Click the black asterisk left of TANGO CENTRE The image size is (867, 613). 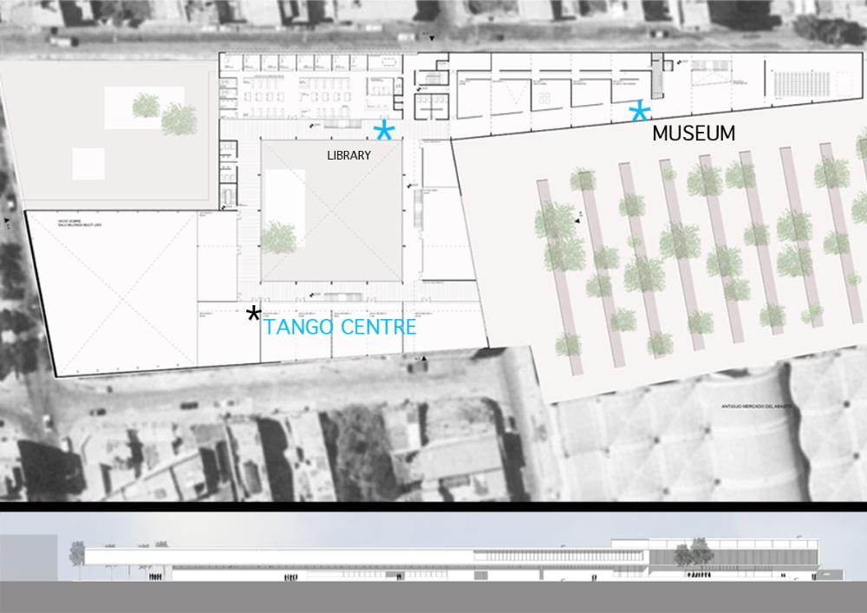(x=253, y=313)
